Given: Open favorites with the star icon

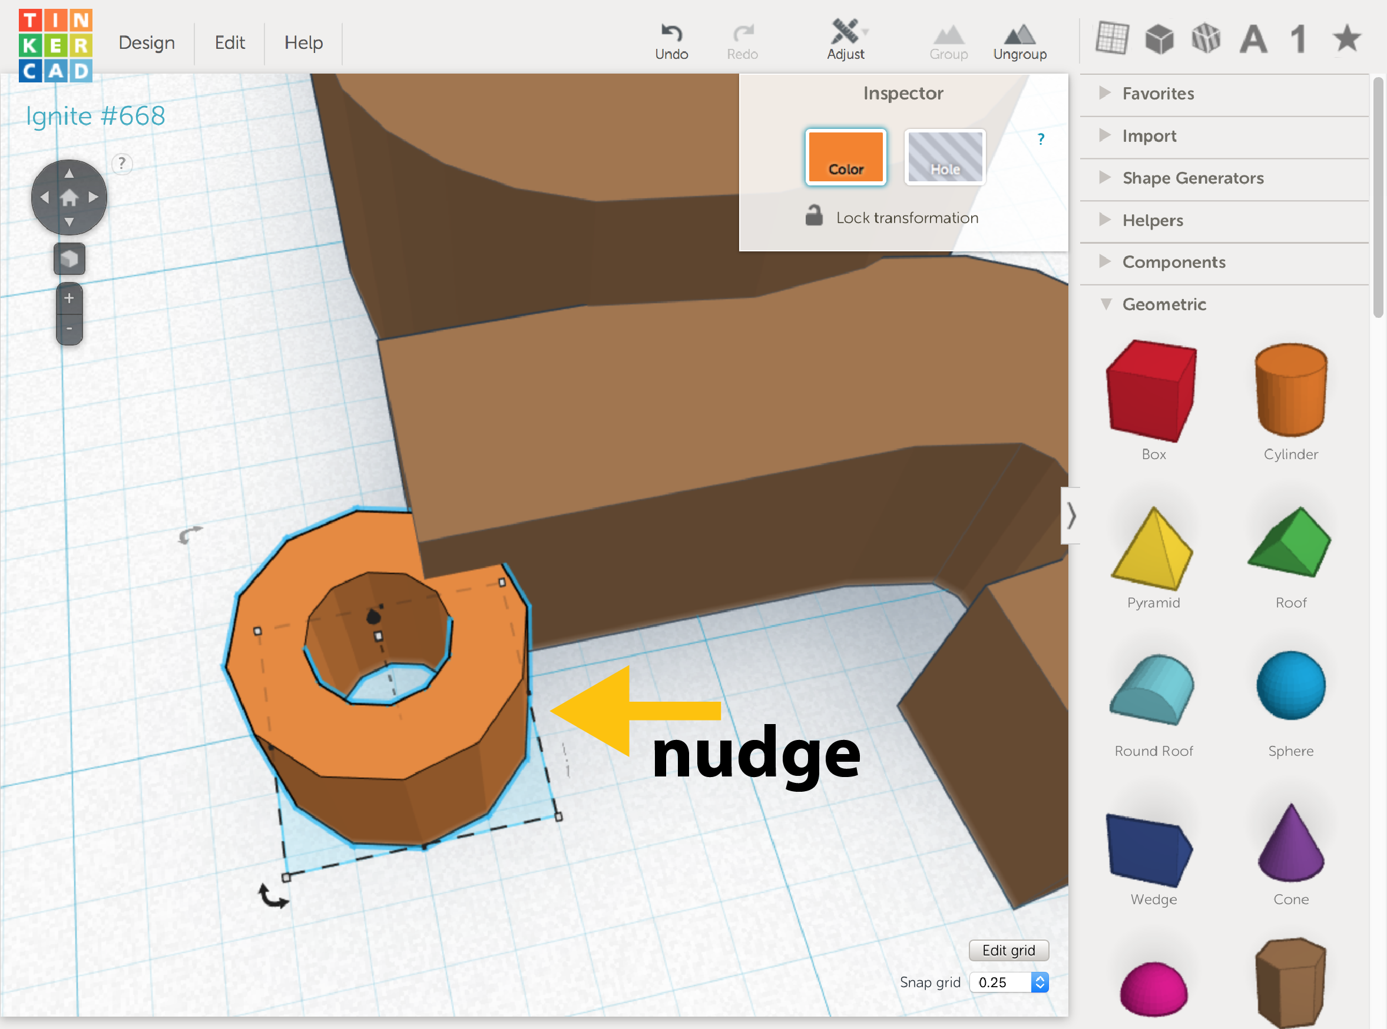Looking at the screenshot, I should click(x=1346, y=39).
